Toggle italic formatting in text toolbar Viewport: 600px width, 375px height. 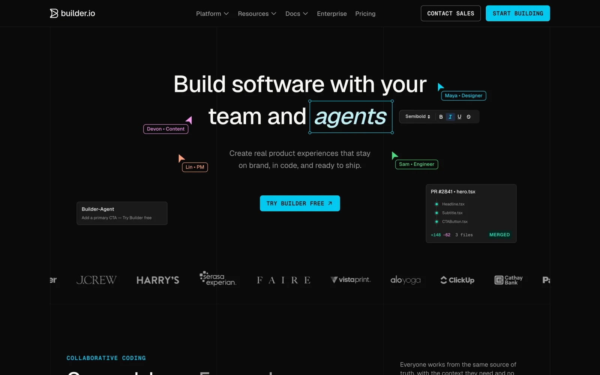[450, 117]
